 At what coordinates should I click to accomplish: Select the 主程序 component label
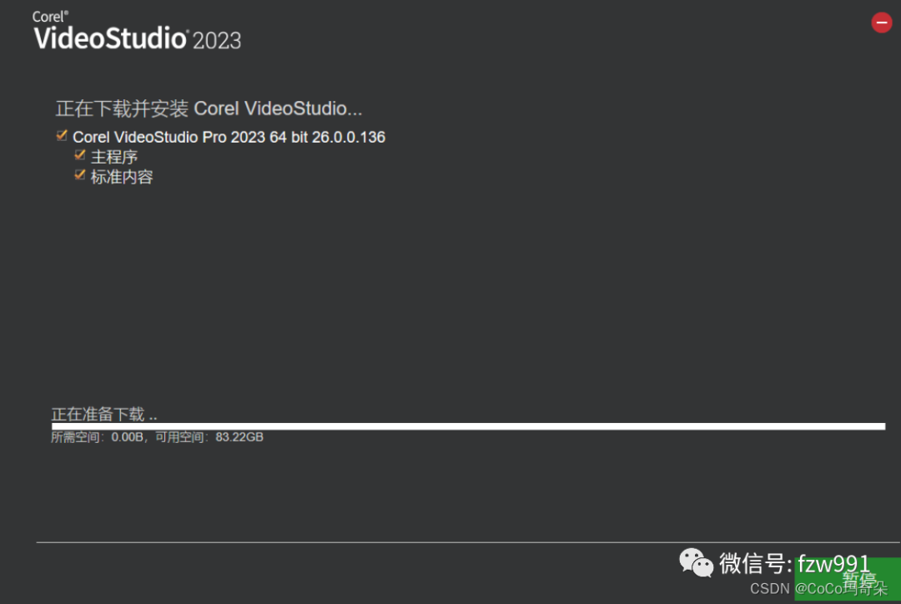(113, 157)
